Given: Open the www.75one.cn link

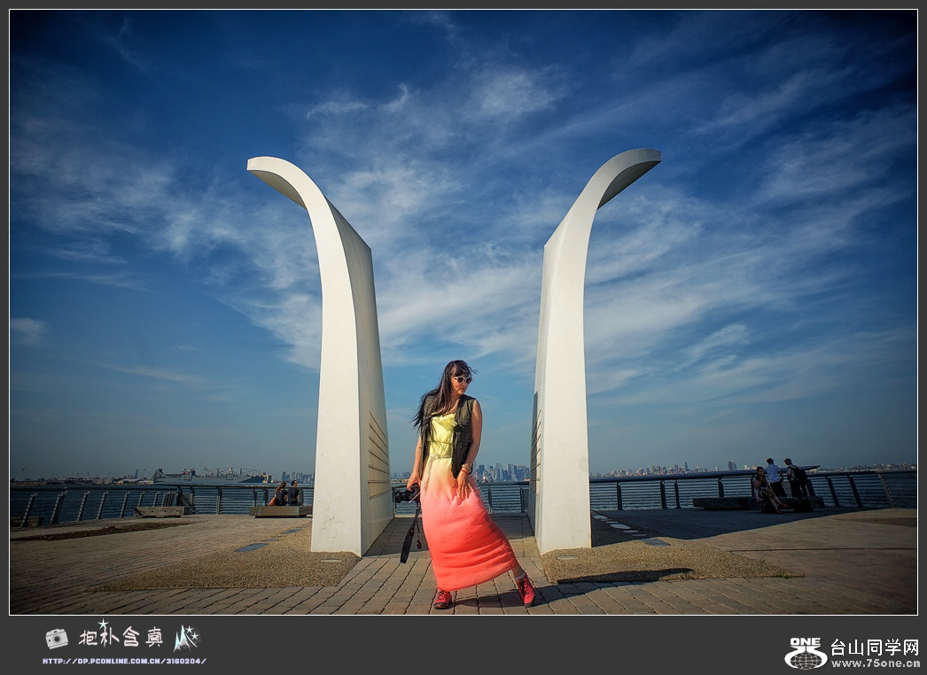Looking at the screenshot, I should (x=875, y=663).
